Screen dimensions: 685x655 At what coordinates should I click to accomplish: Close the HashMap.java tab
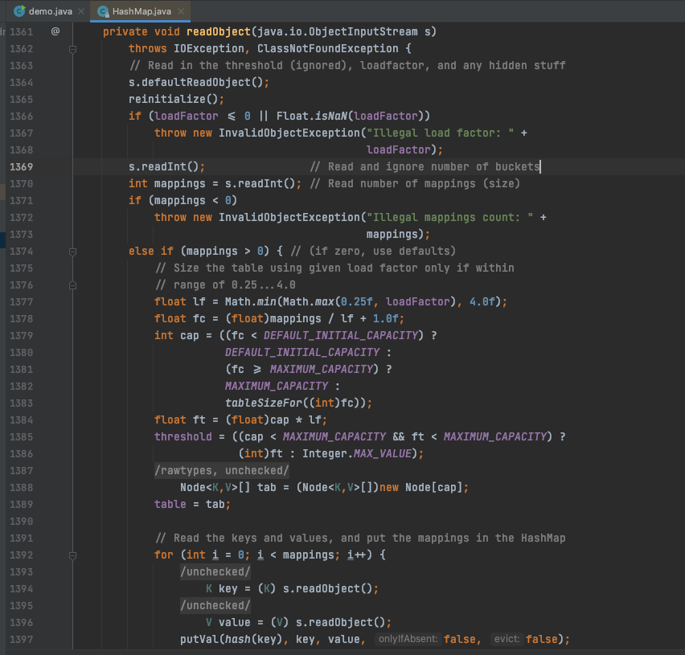coord(181,11)
